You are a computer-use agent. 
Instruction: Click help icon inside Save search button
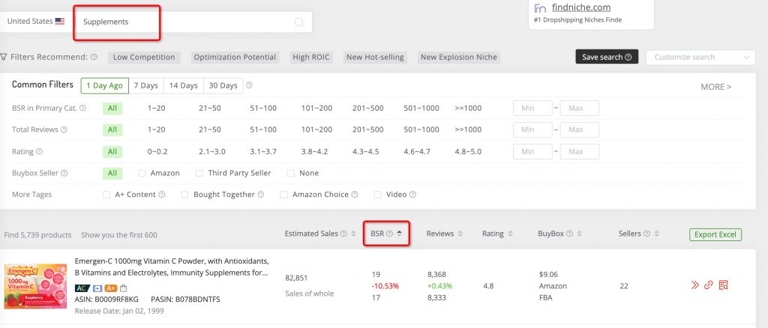pos(628,57)
